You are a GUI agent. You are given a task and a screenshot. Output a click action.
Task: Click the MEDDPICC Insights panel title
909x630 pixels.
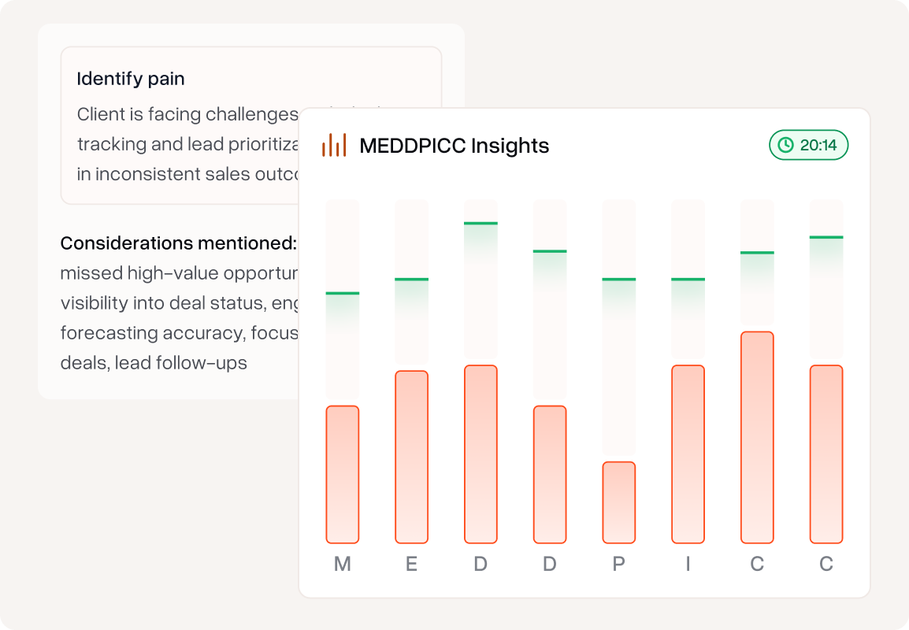pos(454,146)
